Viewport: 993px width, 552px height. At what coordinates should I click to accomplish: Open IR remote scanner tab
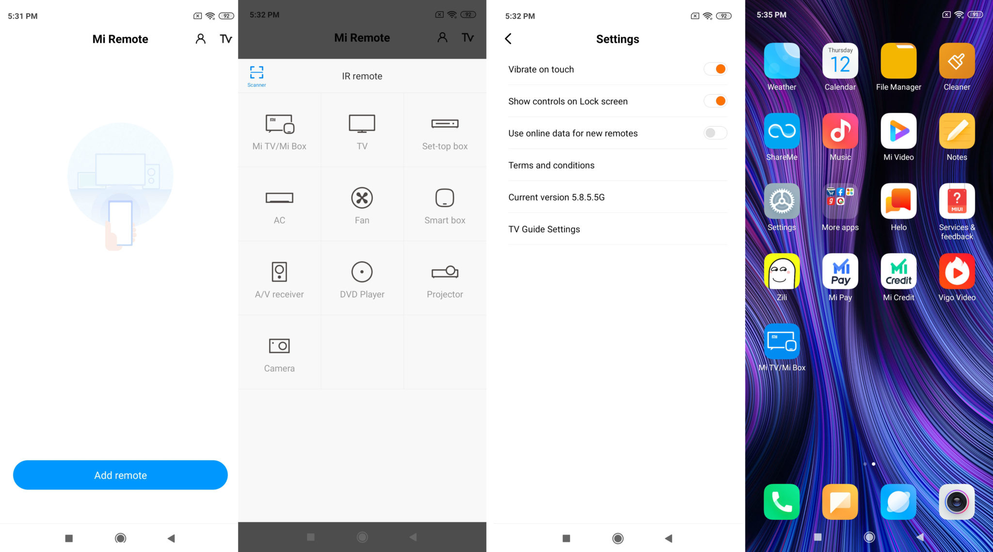click(256, 76)
